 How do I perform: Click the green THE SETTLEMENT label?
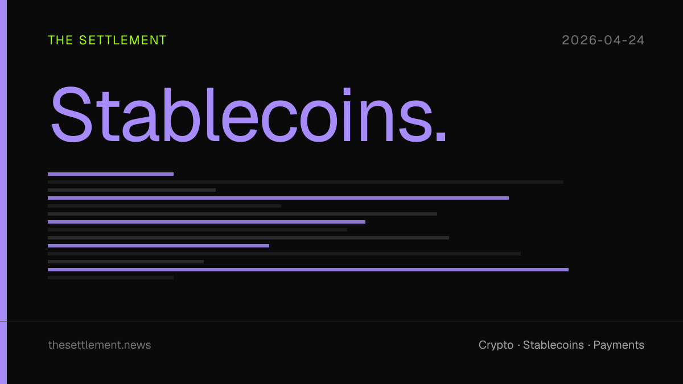pyautogui.click(x=108, y=40)
